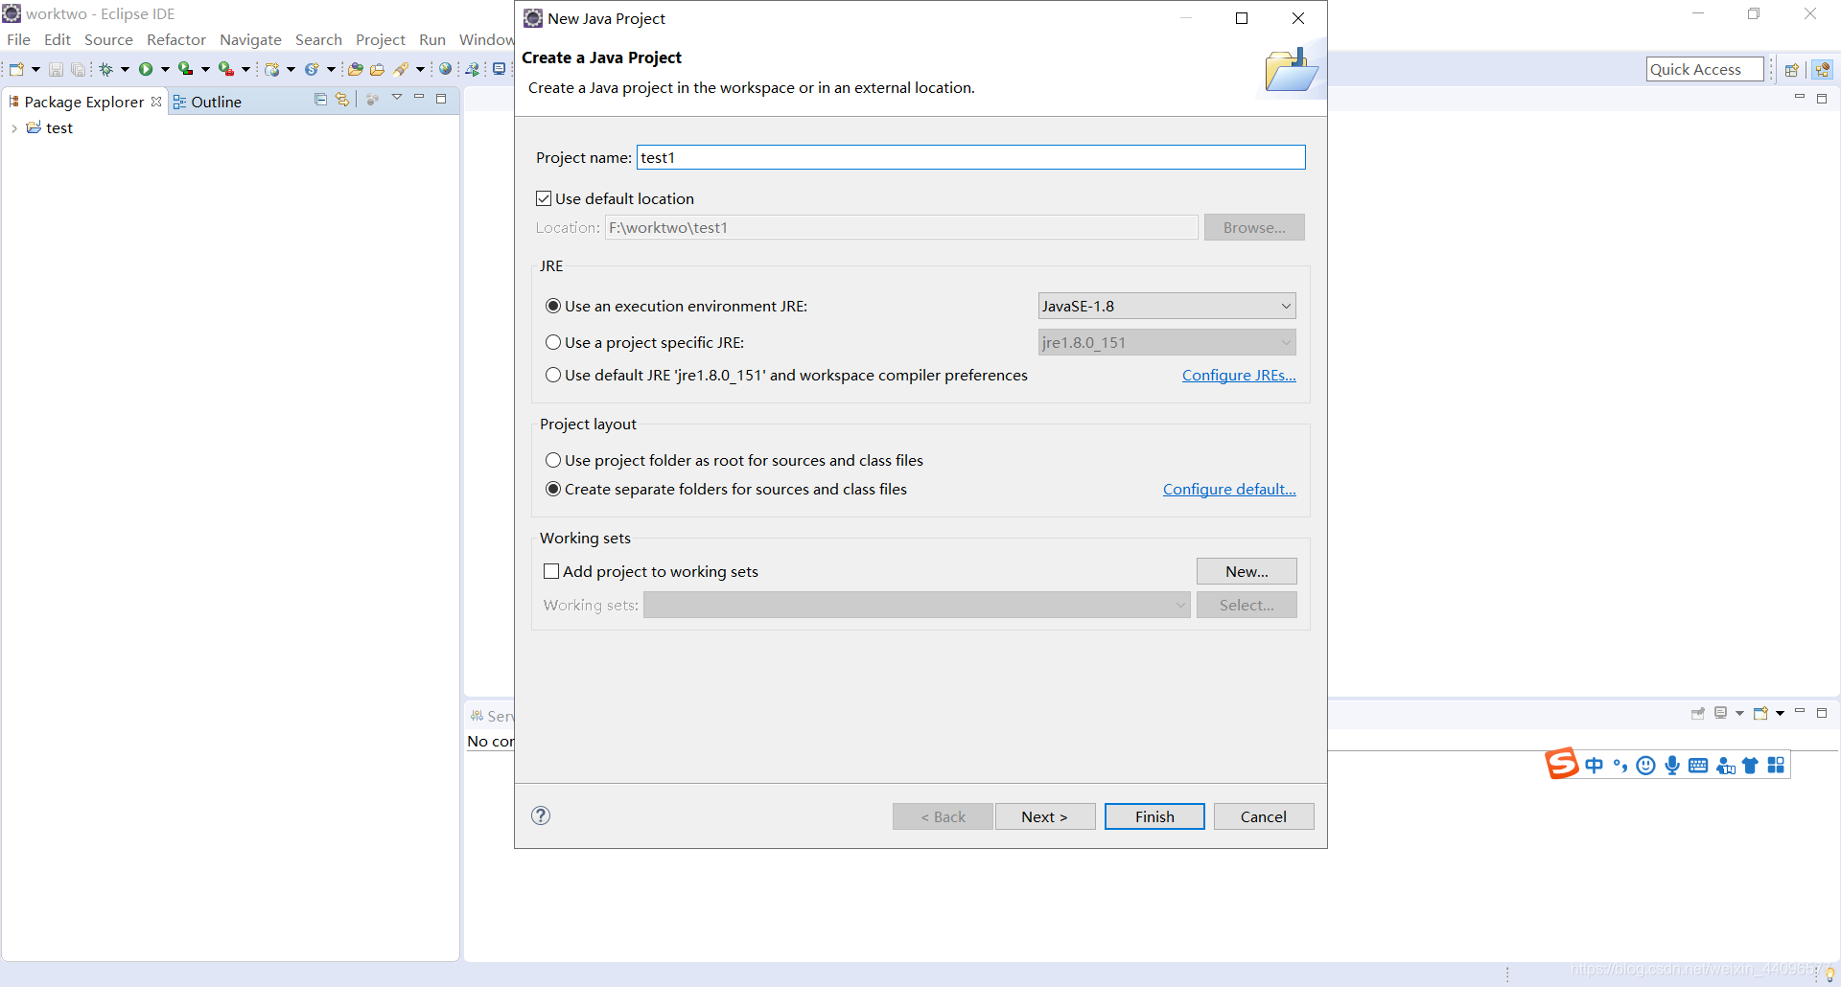Open the Search flashlight dropdown arrow
This screenshot has width=1841, height=987.
click(420, 69)
